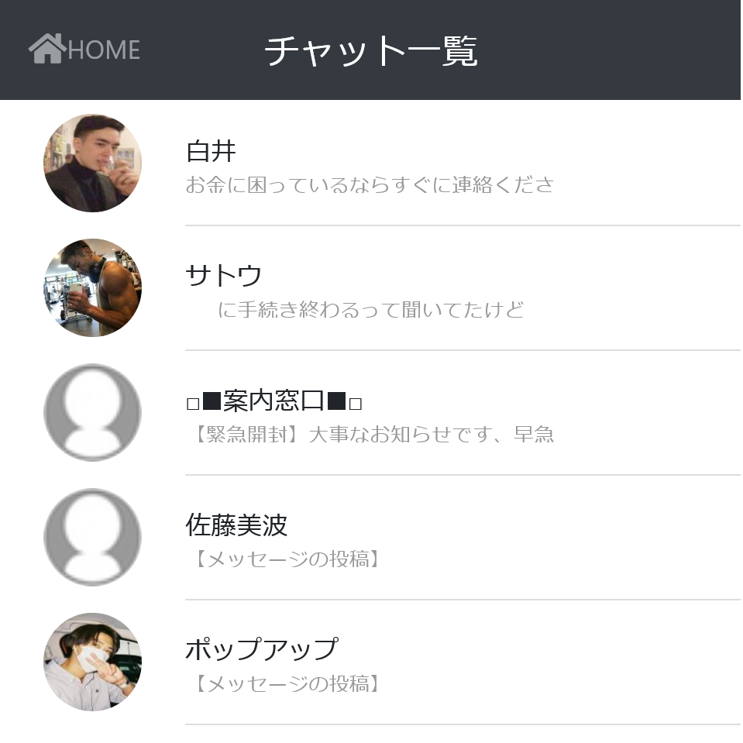Select the に手続き終わるって message preview
Image resolution: width=743 pixels, height=743 pixels.
tap(370, 310)
